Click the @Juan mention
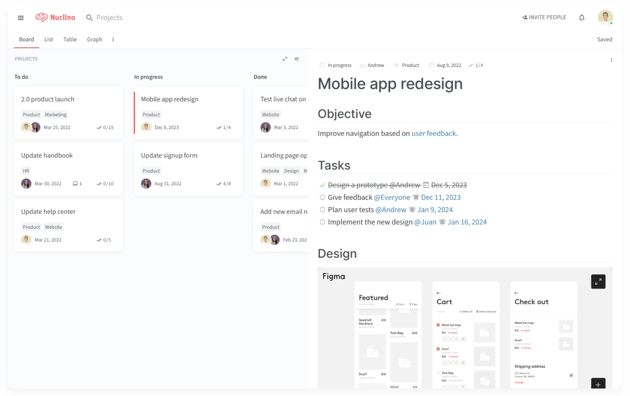Image resolution: width=630 pixels, height=396 pixels. (425, 222)
